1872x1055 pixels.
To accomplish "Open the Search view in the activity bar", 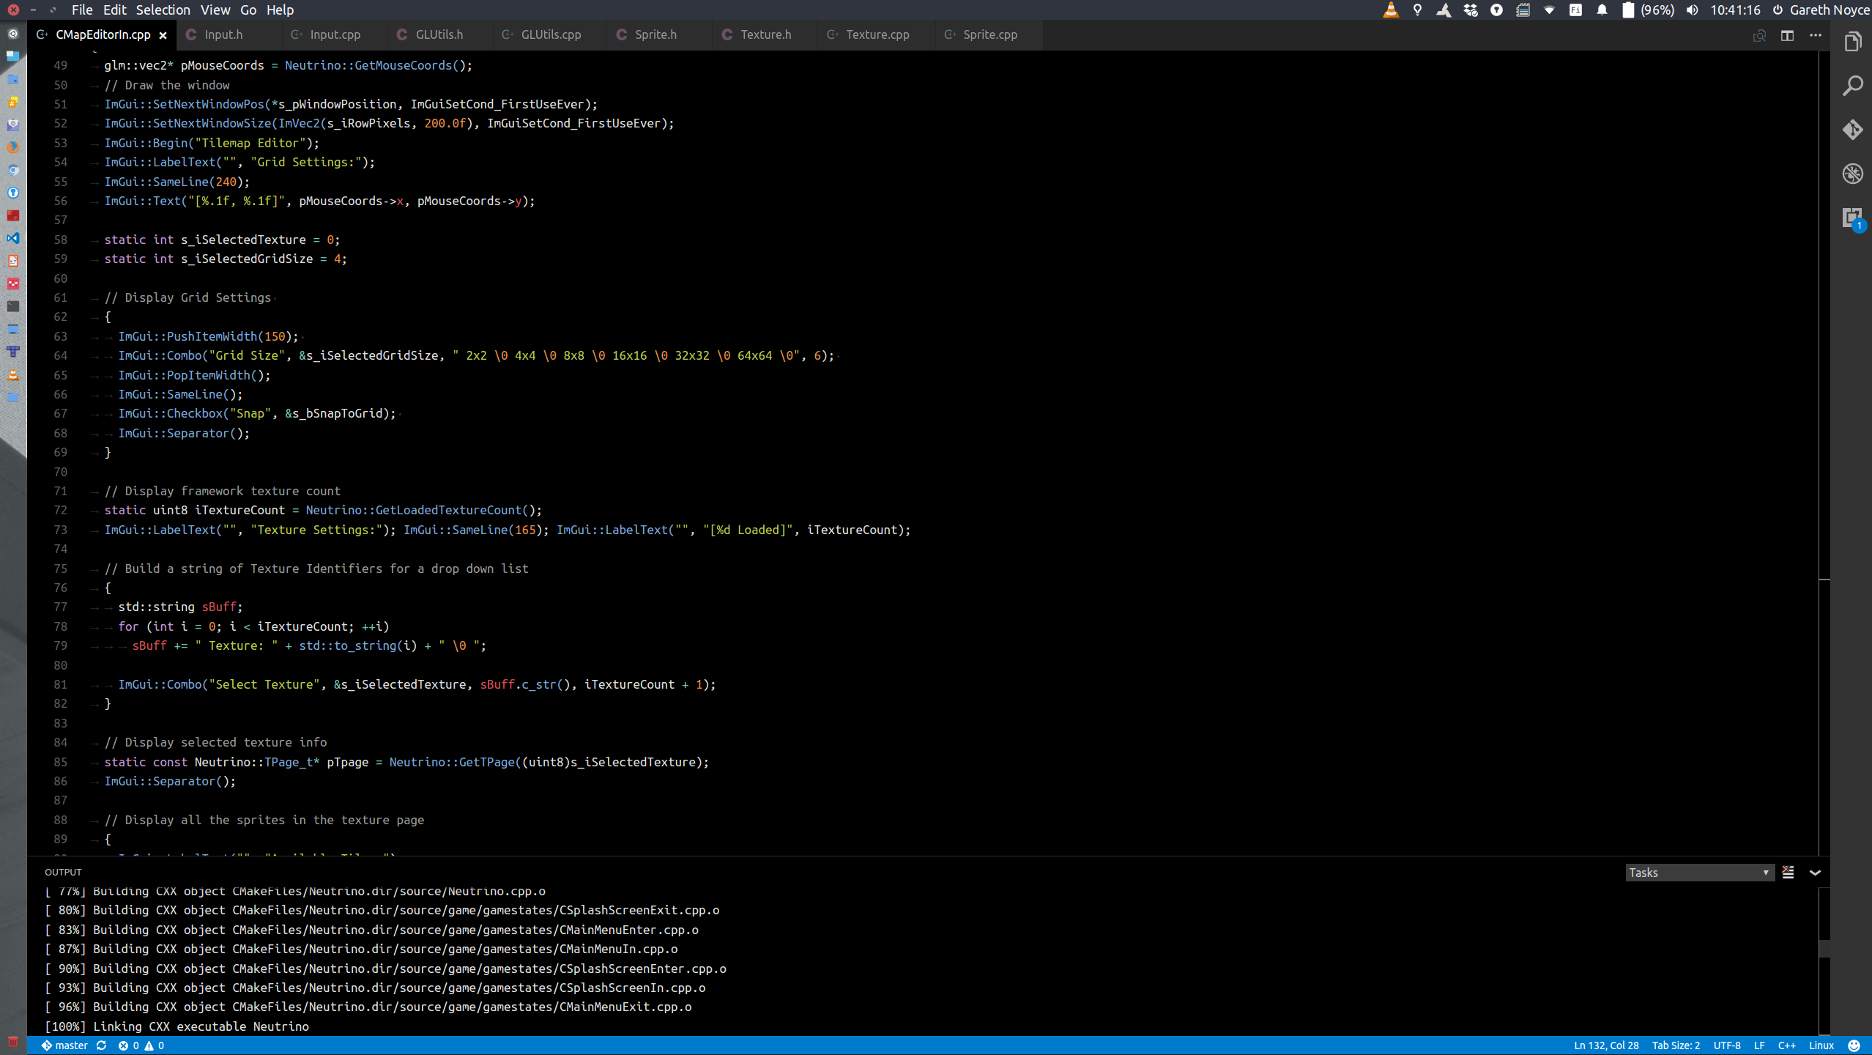I will coord(1853,86).
